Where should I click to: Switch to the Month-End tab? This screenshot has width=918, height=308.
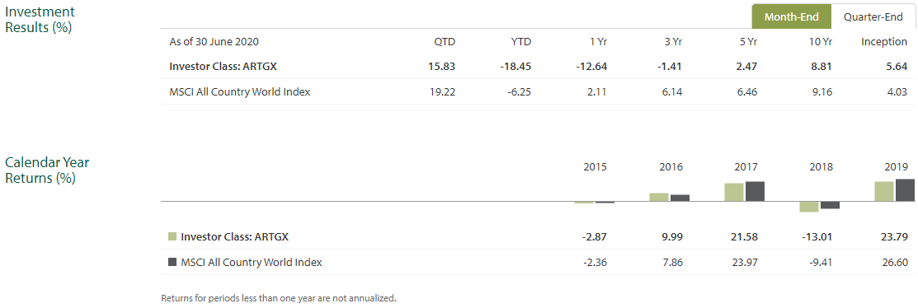coord(792,17)
